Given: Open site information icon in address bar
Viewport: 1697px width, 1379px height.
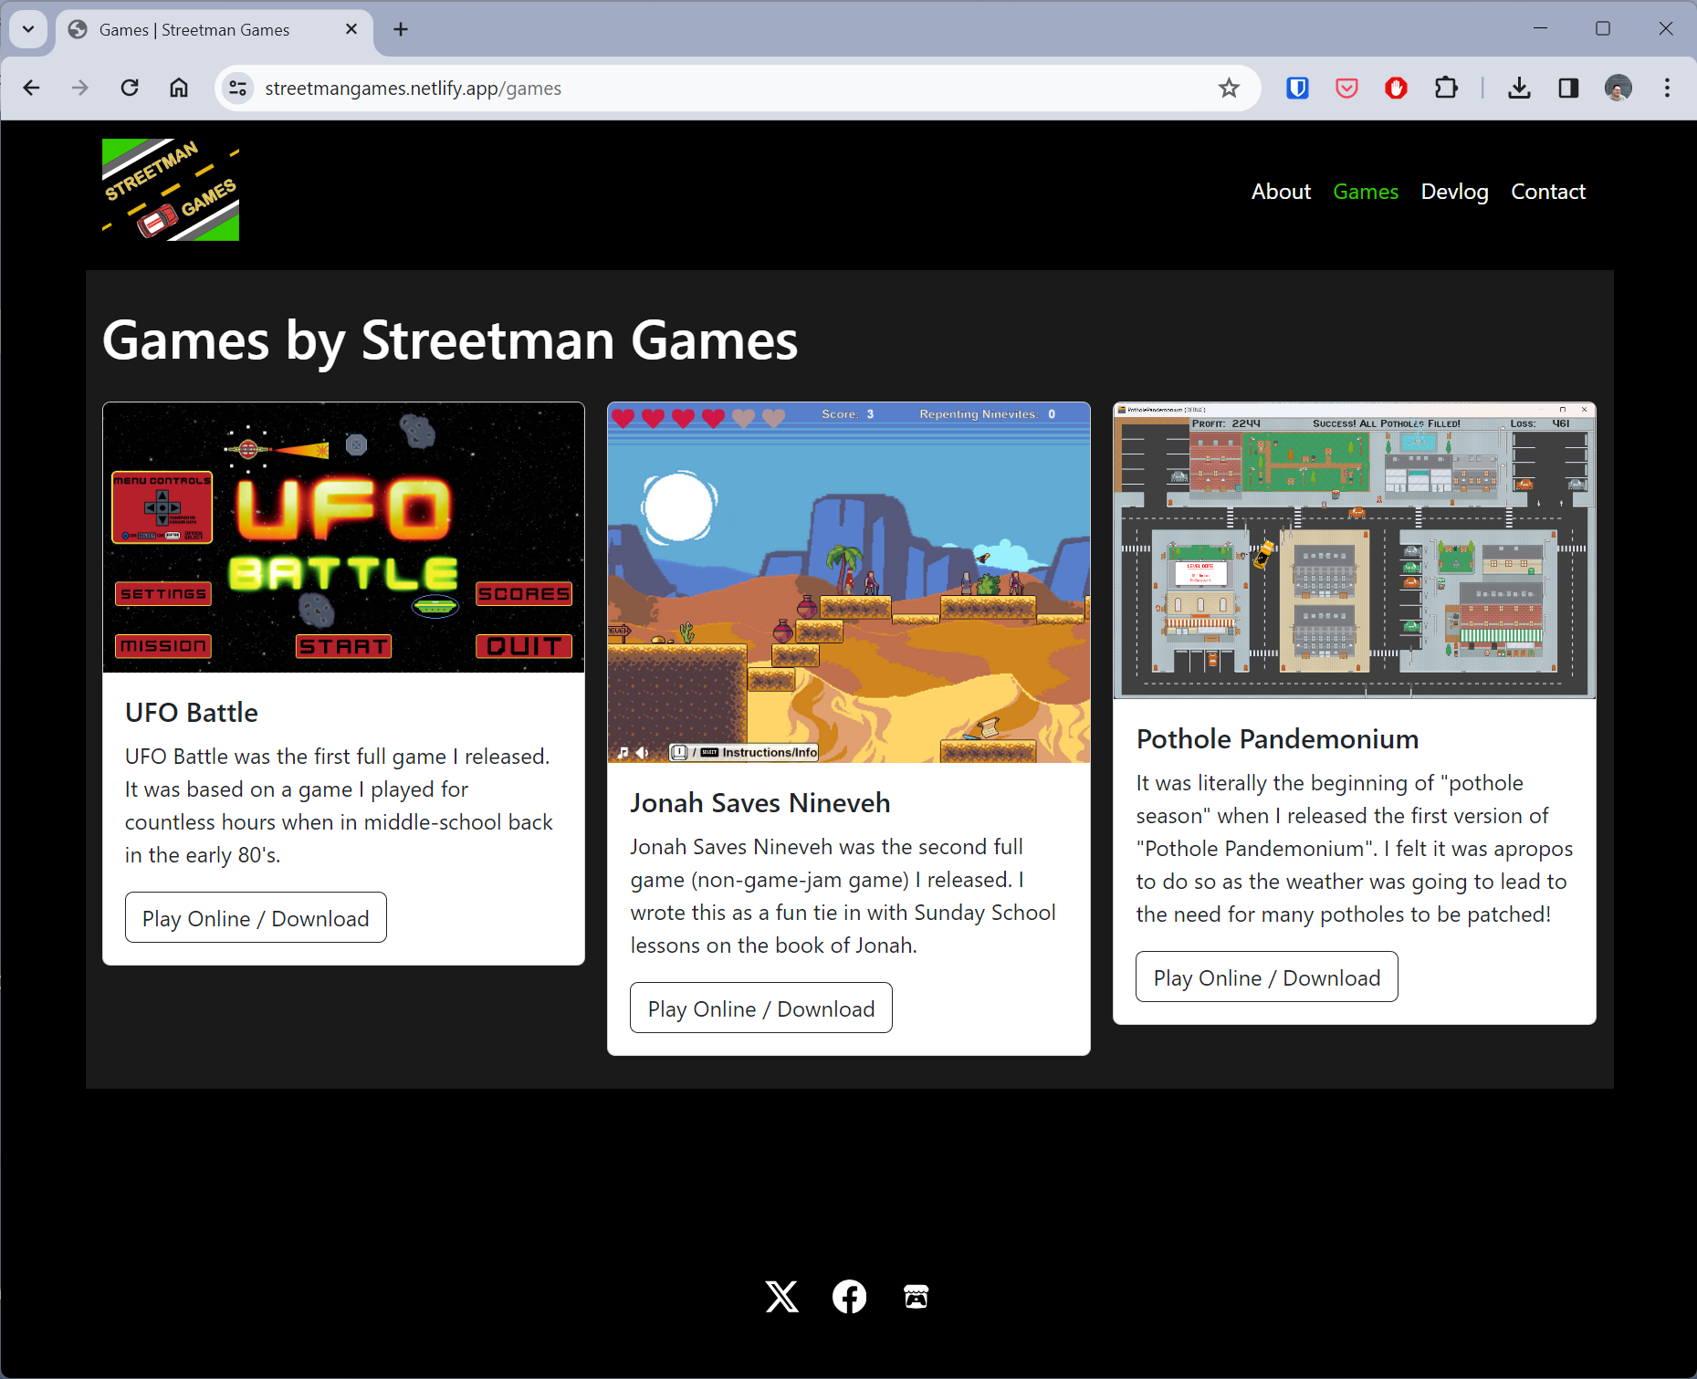Looking at the screenshot, I should click(x=238, y=88).
